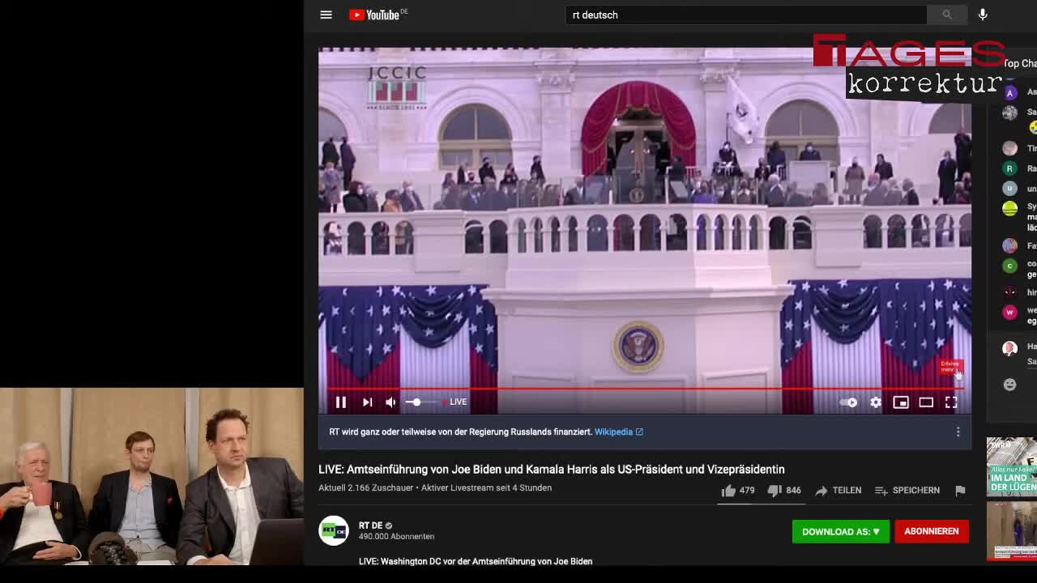Report the video with the flag icon
Viewport: 1037px width, 583px height.
coord(960,490)
